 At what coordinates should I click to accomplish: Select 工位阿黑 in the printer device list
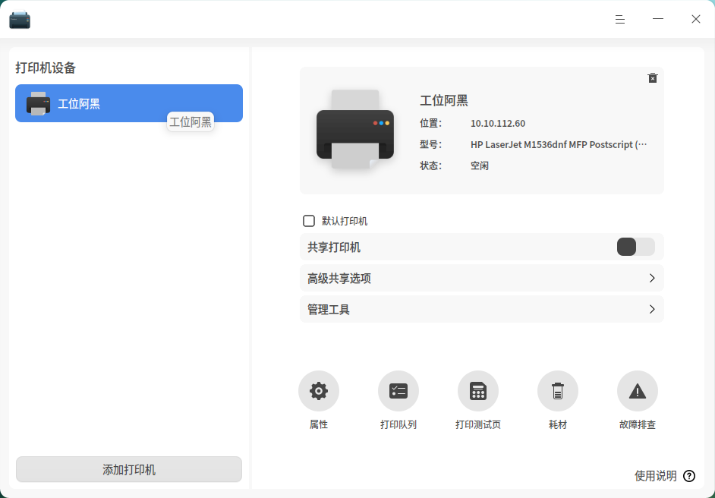129,103
